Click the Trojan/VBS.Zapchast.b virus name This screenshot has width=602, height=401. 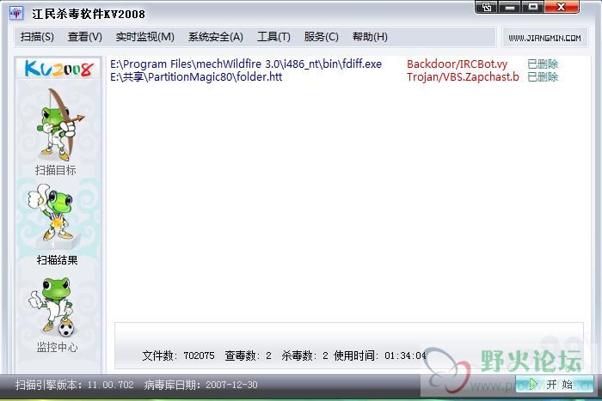463,77
